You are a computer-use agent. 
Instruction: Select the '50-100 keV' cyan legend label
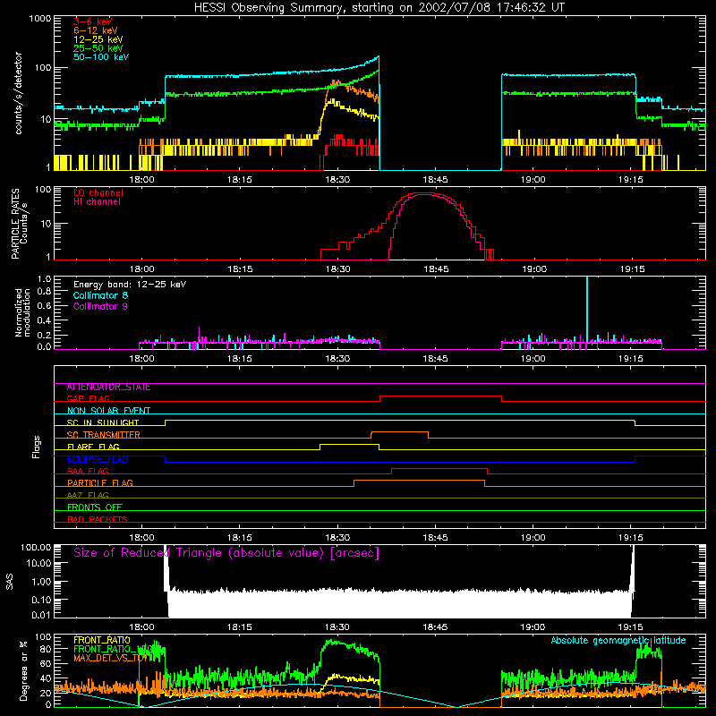pyautogui.click(x=101, y=57)
